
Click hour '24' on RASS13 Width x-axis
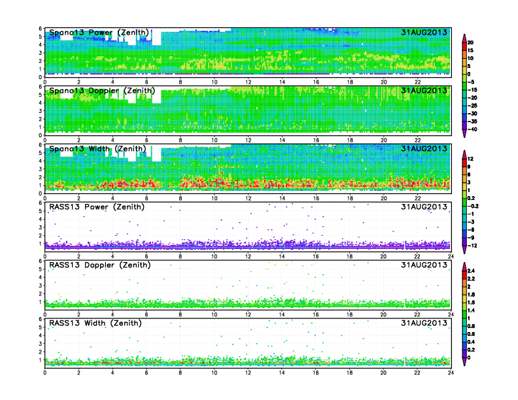click(451, 373)
